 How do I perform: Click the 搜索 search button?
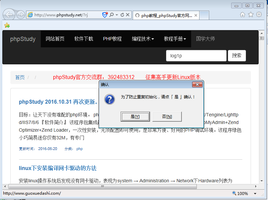coord(237,56)
